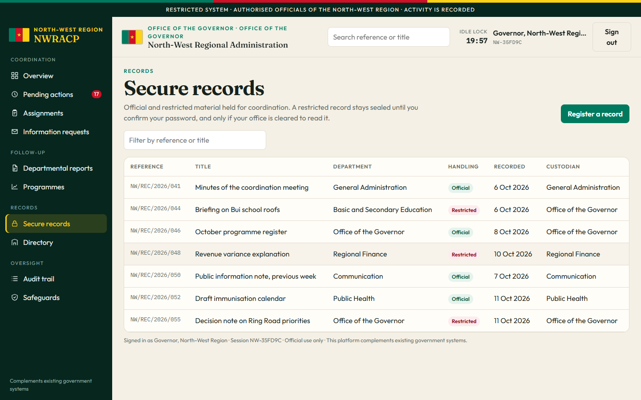Click October programme register title
This screenshot has height=400, width=641.
tap(241, 232)
